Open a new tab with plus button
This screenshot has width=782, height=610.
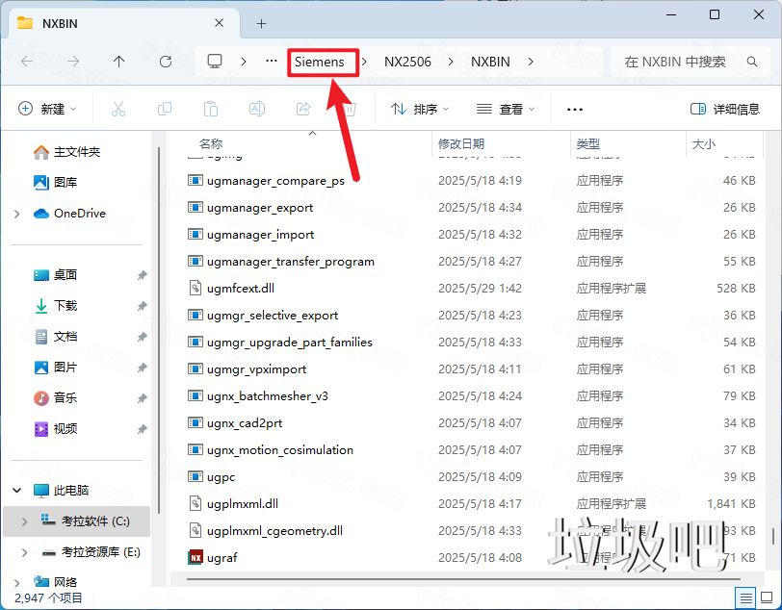coord(261,23)
